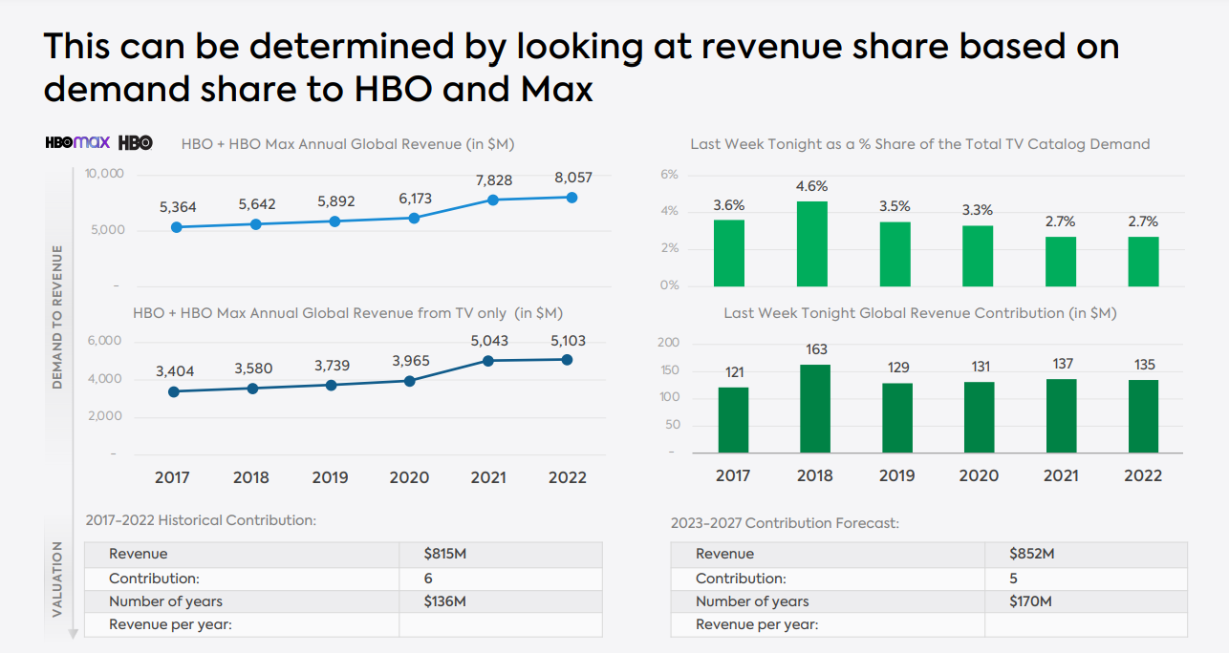
Task: Select the slide title about revenue share
Action: [x=581, y=68]
